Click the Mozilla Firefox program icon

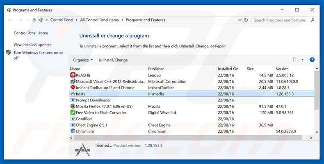pyautogui.click(x=73, y=106)
